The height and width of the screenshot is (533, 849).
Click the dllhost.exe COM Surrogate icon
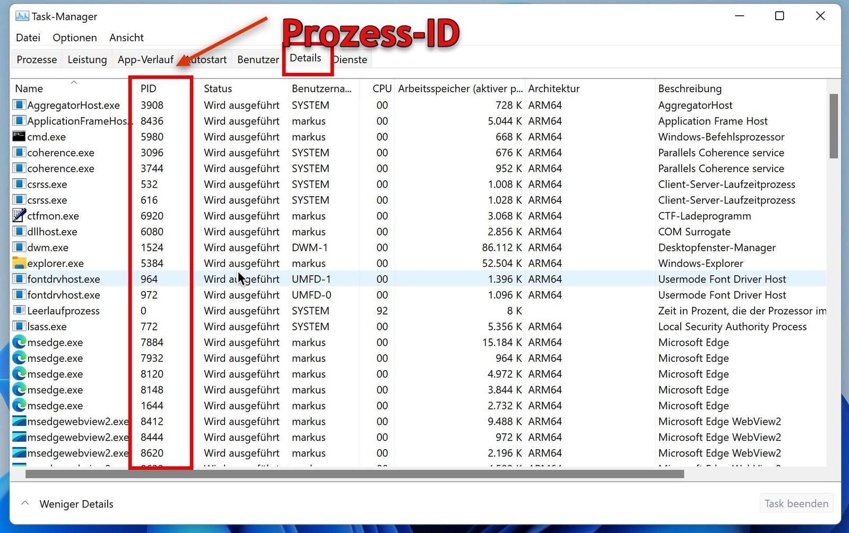click(x=18, y=232)
